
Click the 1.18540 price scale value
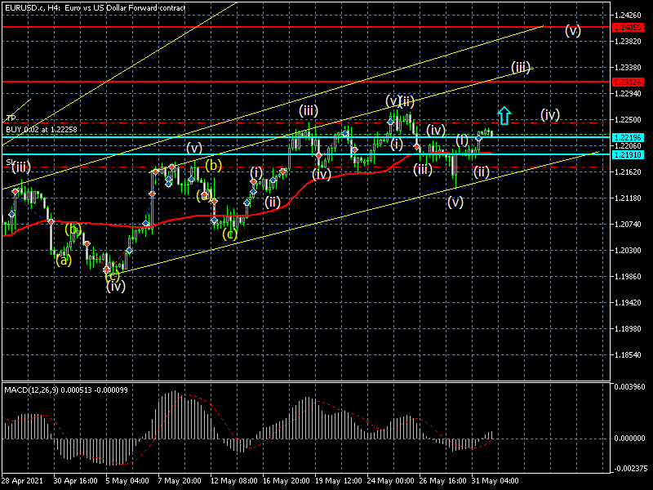click(629, 356)
